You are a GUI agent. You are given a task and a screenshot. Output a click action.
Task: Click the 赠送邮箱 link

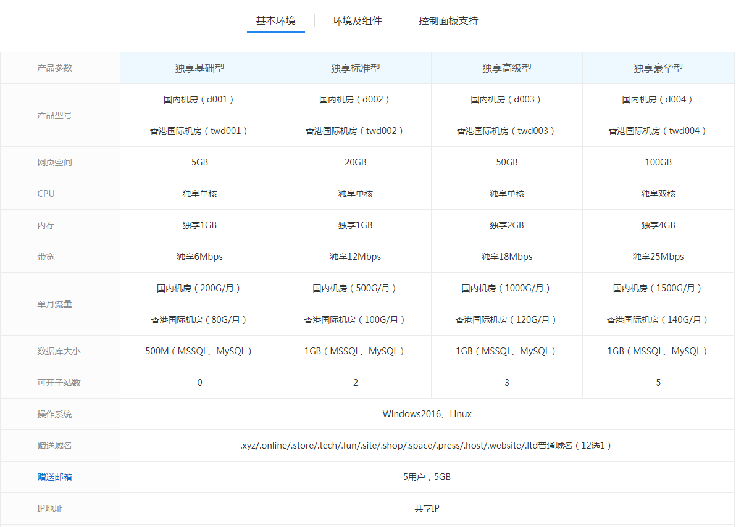pyautogui.click(x=54, y=477)
